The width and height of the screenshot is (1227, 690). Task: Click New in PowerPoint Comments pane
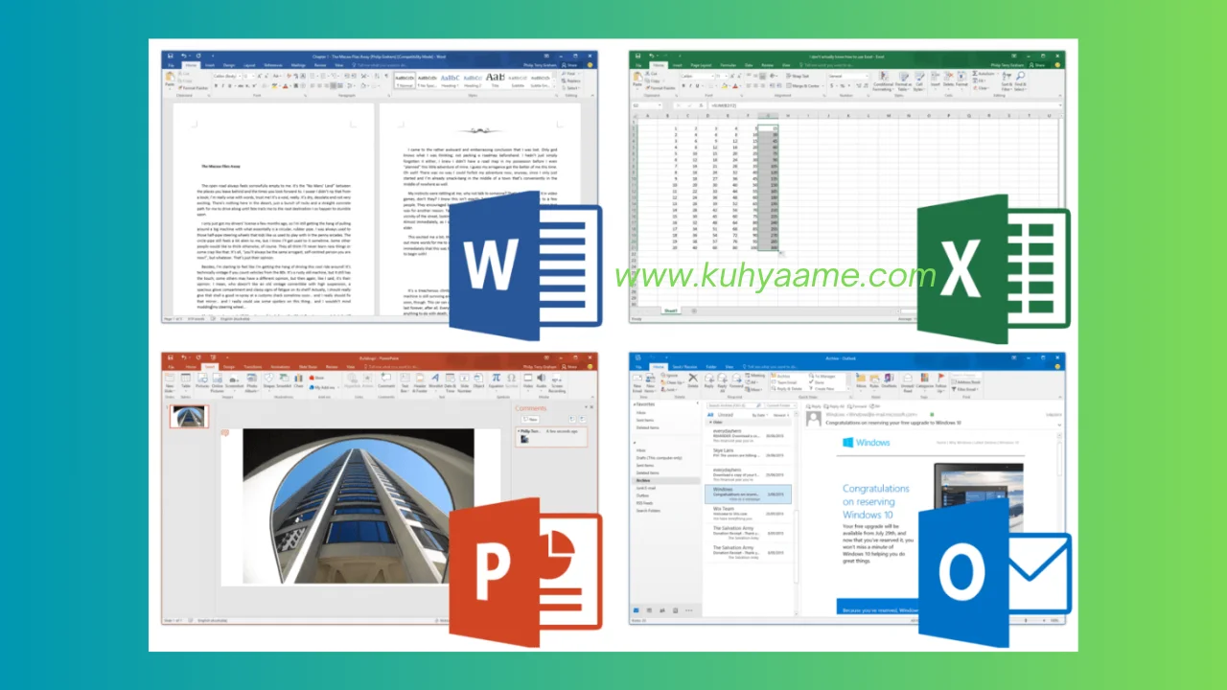click(x=530, y=419)
